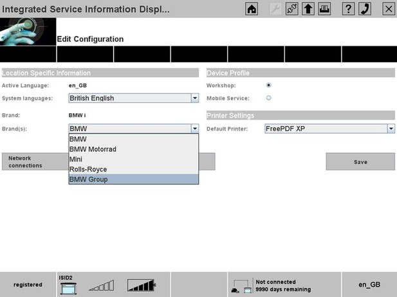Select the Mobile Service radio button
The width and height of the screenshot is (397, 297).
pos(268,98)
